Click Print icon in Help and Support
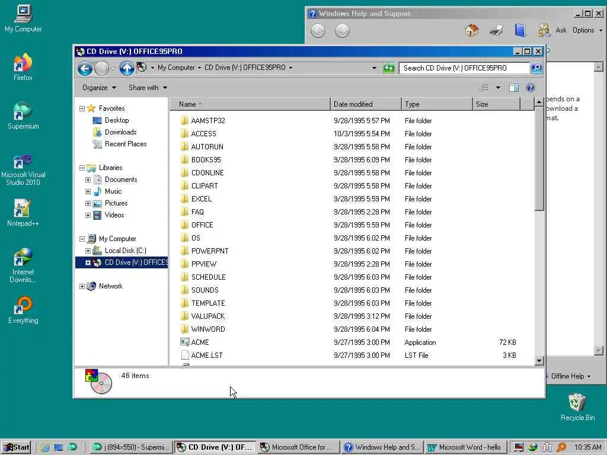Screen dimensions: 607x455 tap(496, 30)
